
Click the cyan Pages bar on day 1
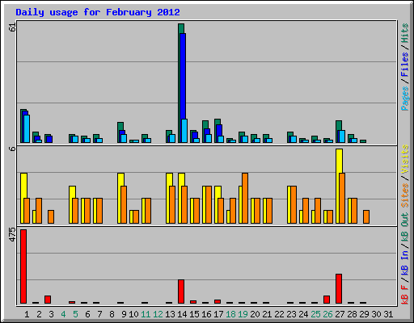(27, 128)
